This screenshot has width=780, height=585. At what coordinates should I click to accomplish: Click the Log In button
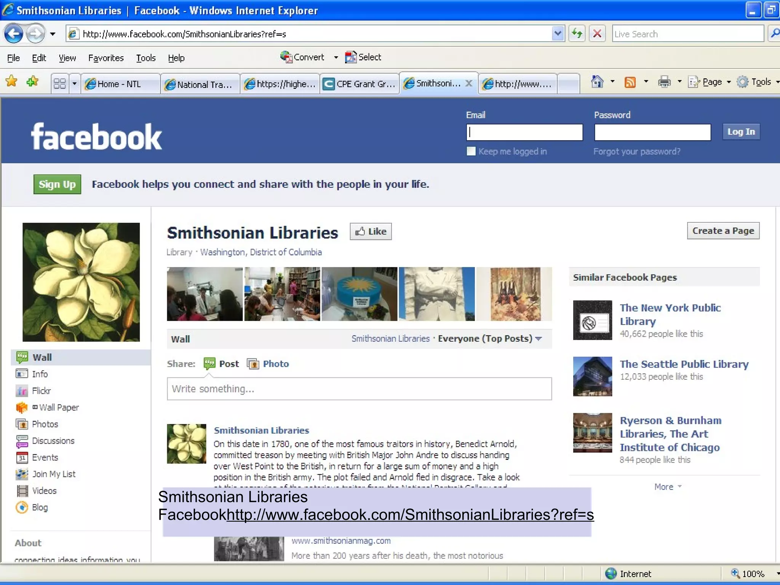tap(741, 132)
